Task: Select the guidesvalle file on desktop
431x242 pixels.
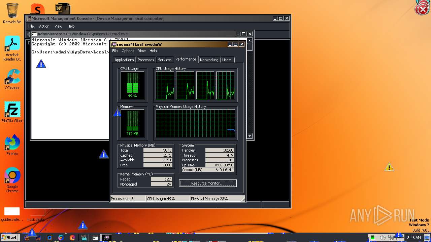Action: (x=12, y=215)
